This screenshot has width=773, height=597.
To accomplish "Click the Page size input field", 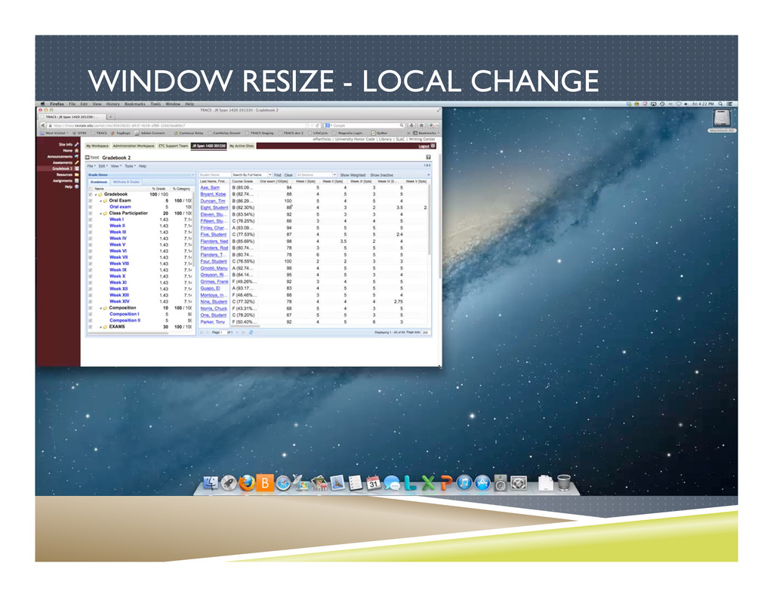I will click(426, 333).
